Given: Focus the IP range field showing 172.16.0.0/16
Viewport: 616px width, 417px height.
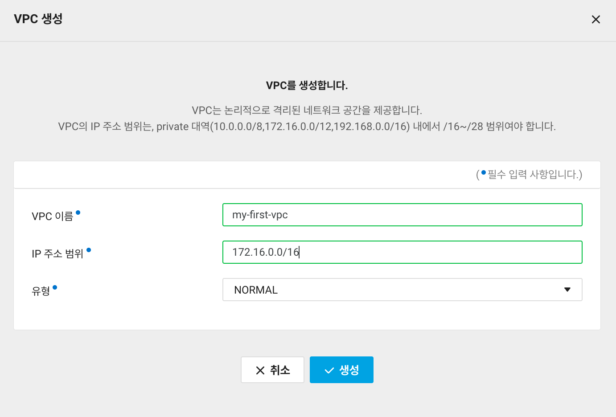Looking at the screenshot, I should click(402, 252).
